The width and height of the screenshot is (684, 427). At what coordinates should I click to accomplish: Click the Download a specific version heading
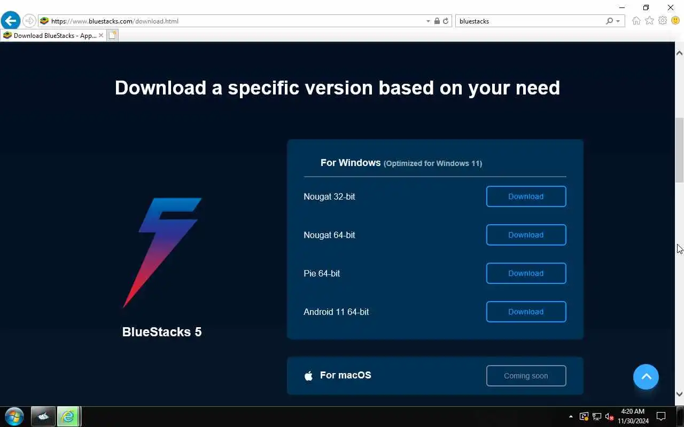coord(337,88)
